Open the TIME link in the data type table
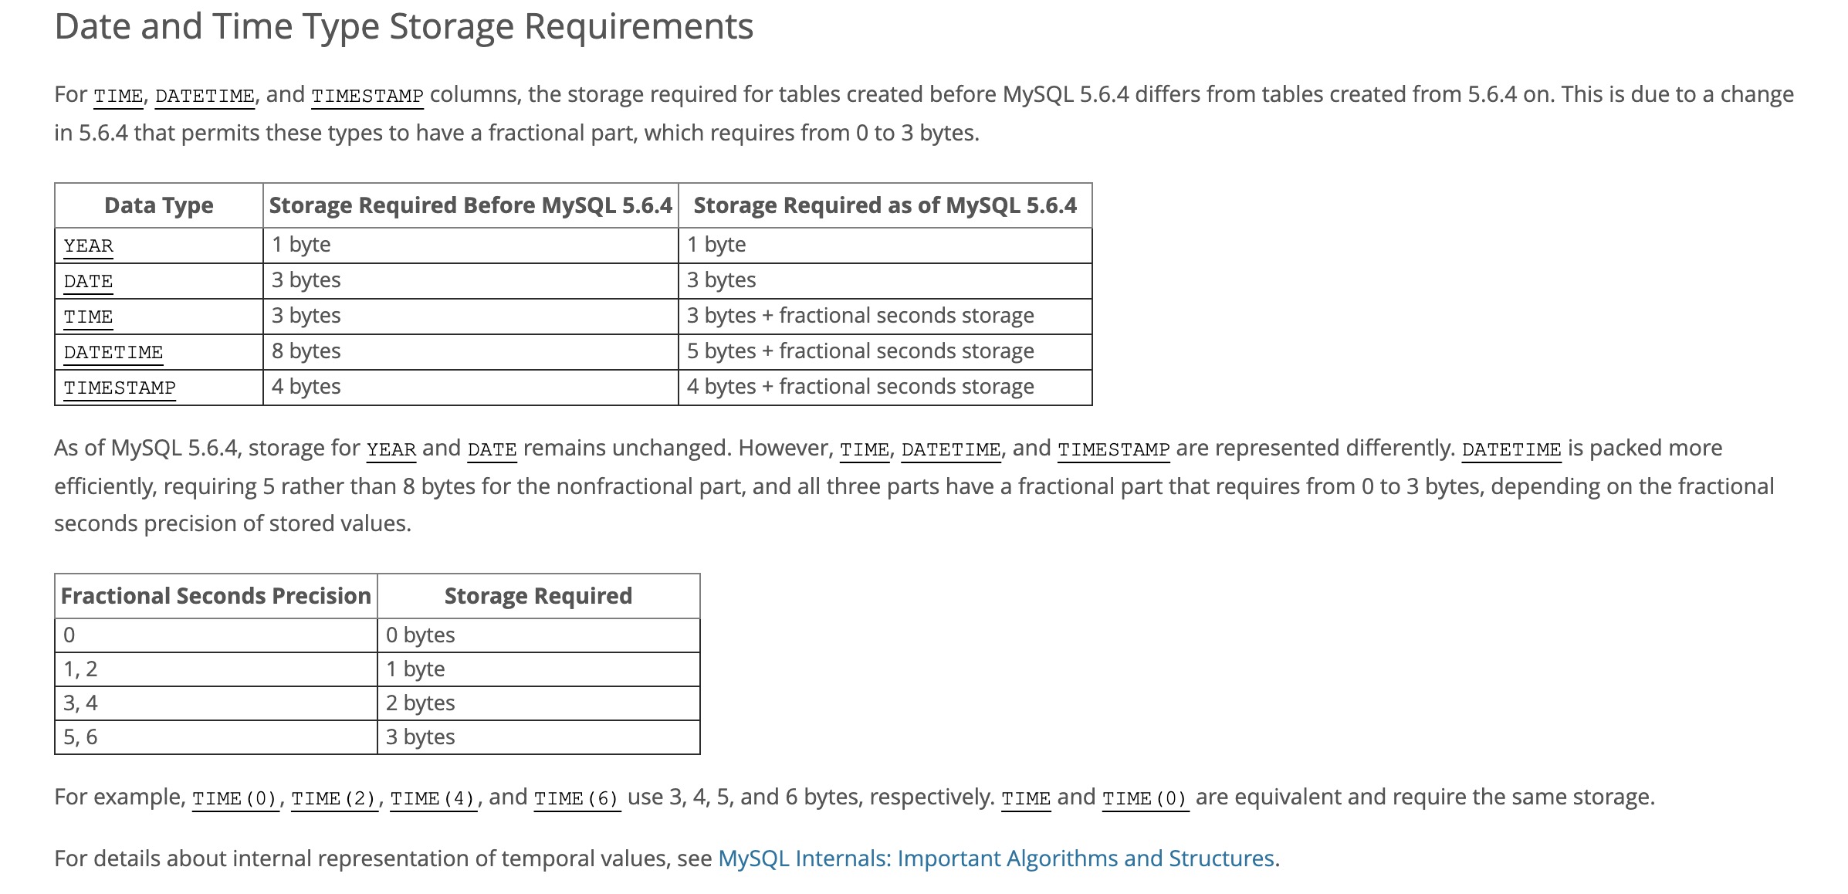This screenshot has width=1848, height=894. (x=88, y=317)
